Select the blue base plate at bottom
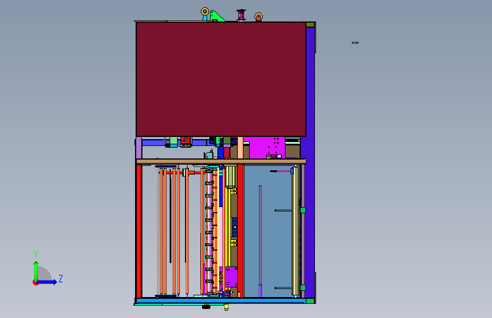 click(221, 301)
